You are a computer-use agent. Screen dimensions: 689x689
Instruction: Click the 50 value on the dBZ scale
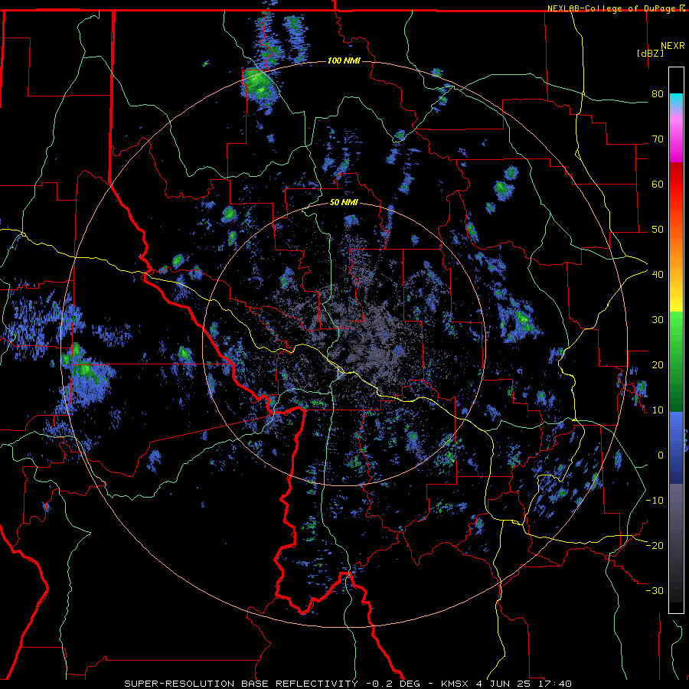pos(658,230)
